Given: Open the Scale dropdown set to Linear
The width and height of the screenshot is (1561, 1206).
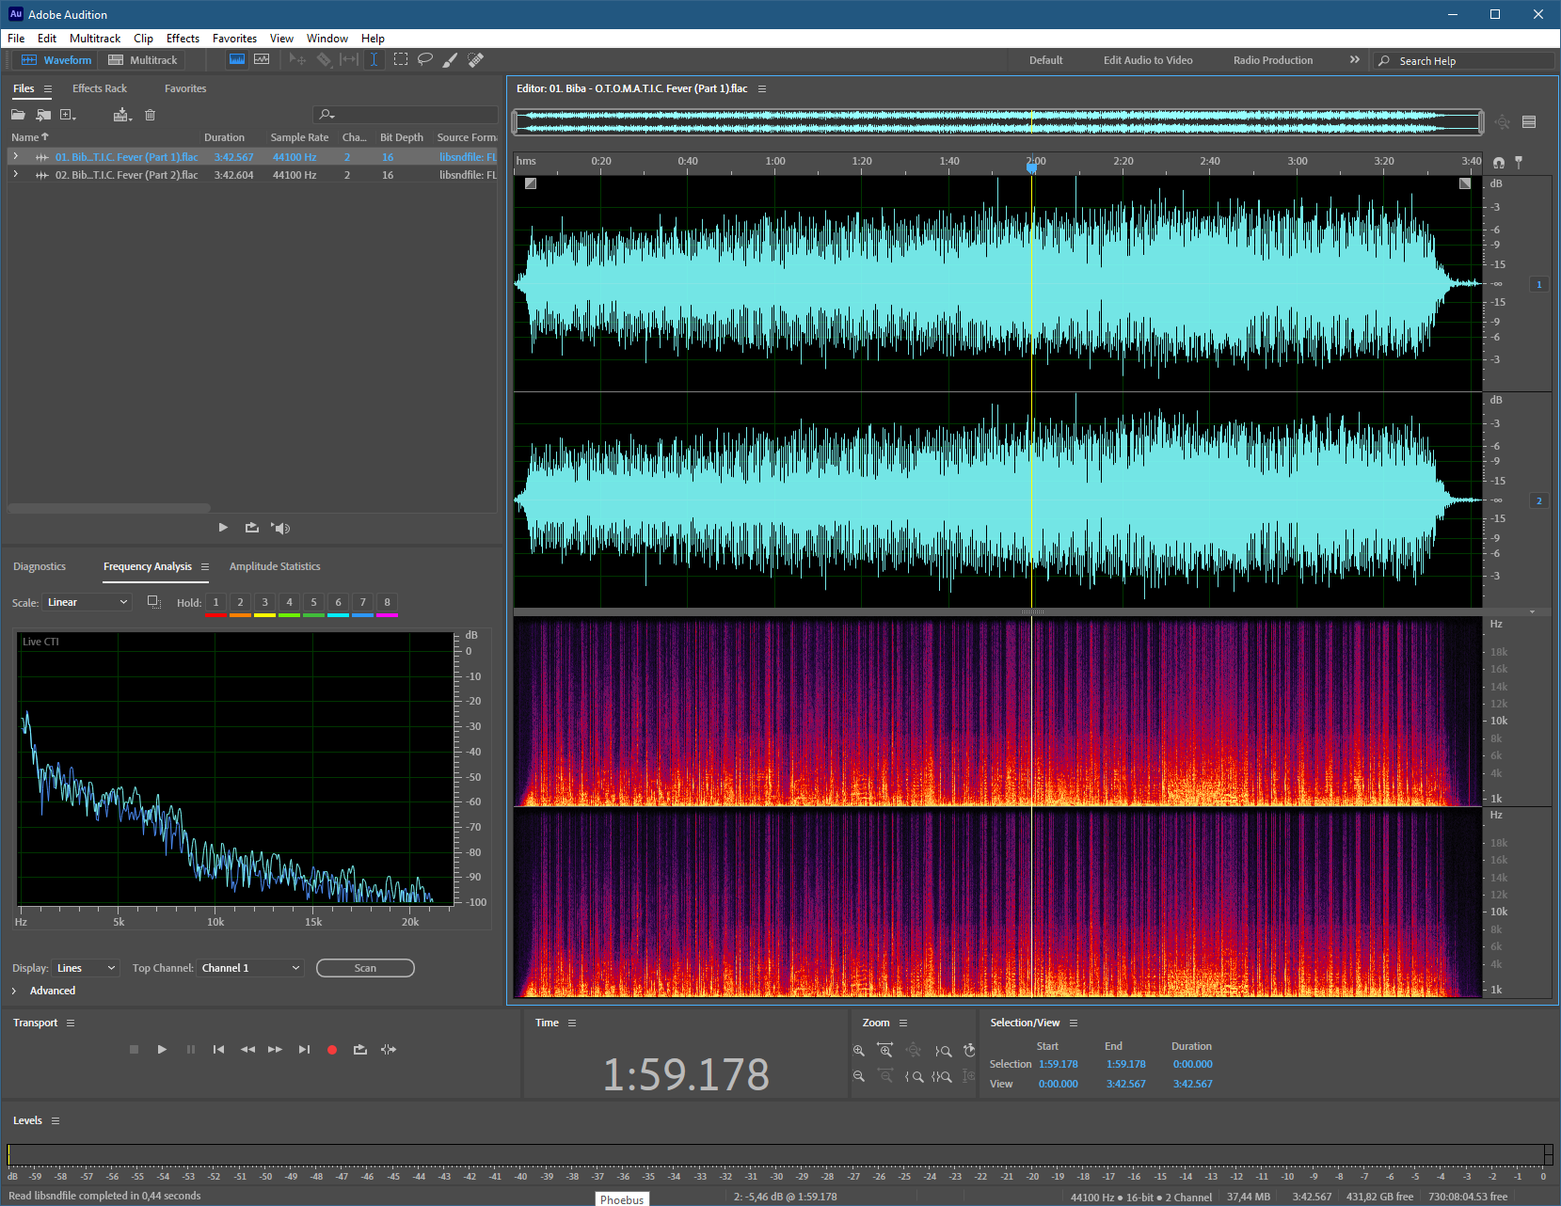Looking at the screenshot, I should [x=87, y=602].
